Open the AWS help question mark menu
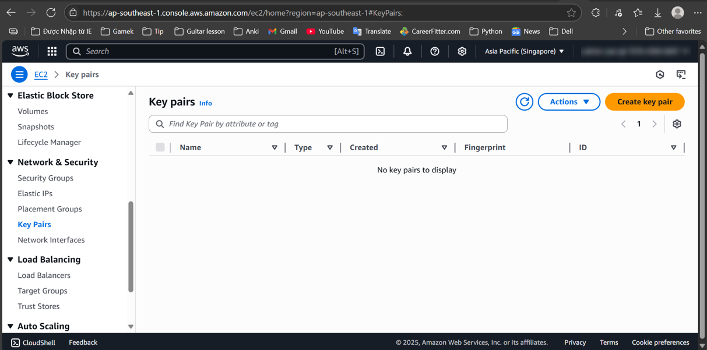 click(435, 51)
